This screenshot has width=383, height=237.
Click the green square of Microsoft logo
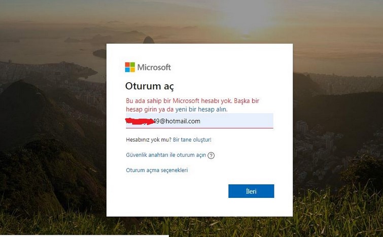click(132, 65)
